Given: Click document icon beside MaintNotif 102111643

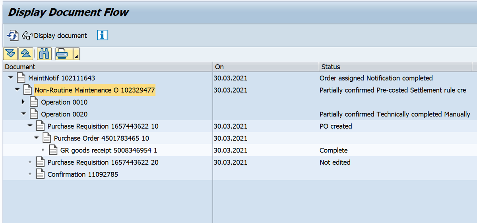Looking at the screenshot, I should tap(22, 78).
